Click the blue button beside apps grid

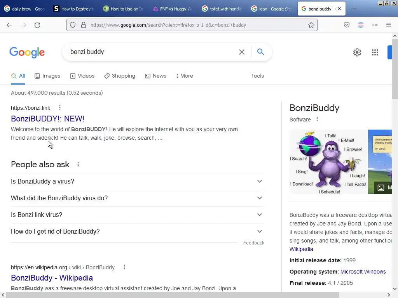pos(389,52)
